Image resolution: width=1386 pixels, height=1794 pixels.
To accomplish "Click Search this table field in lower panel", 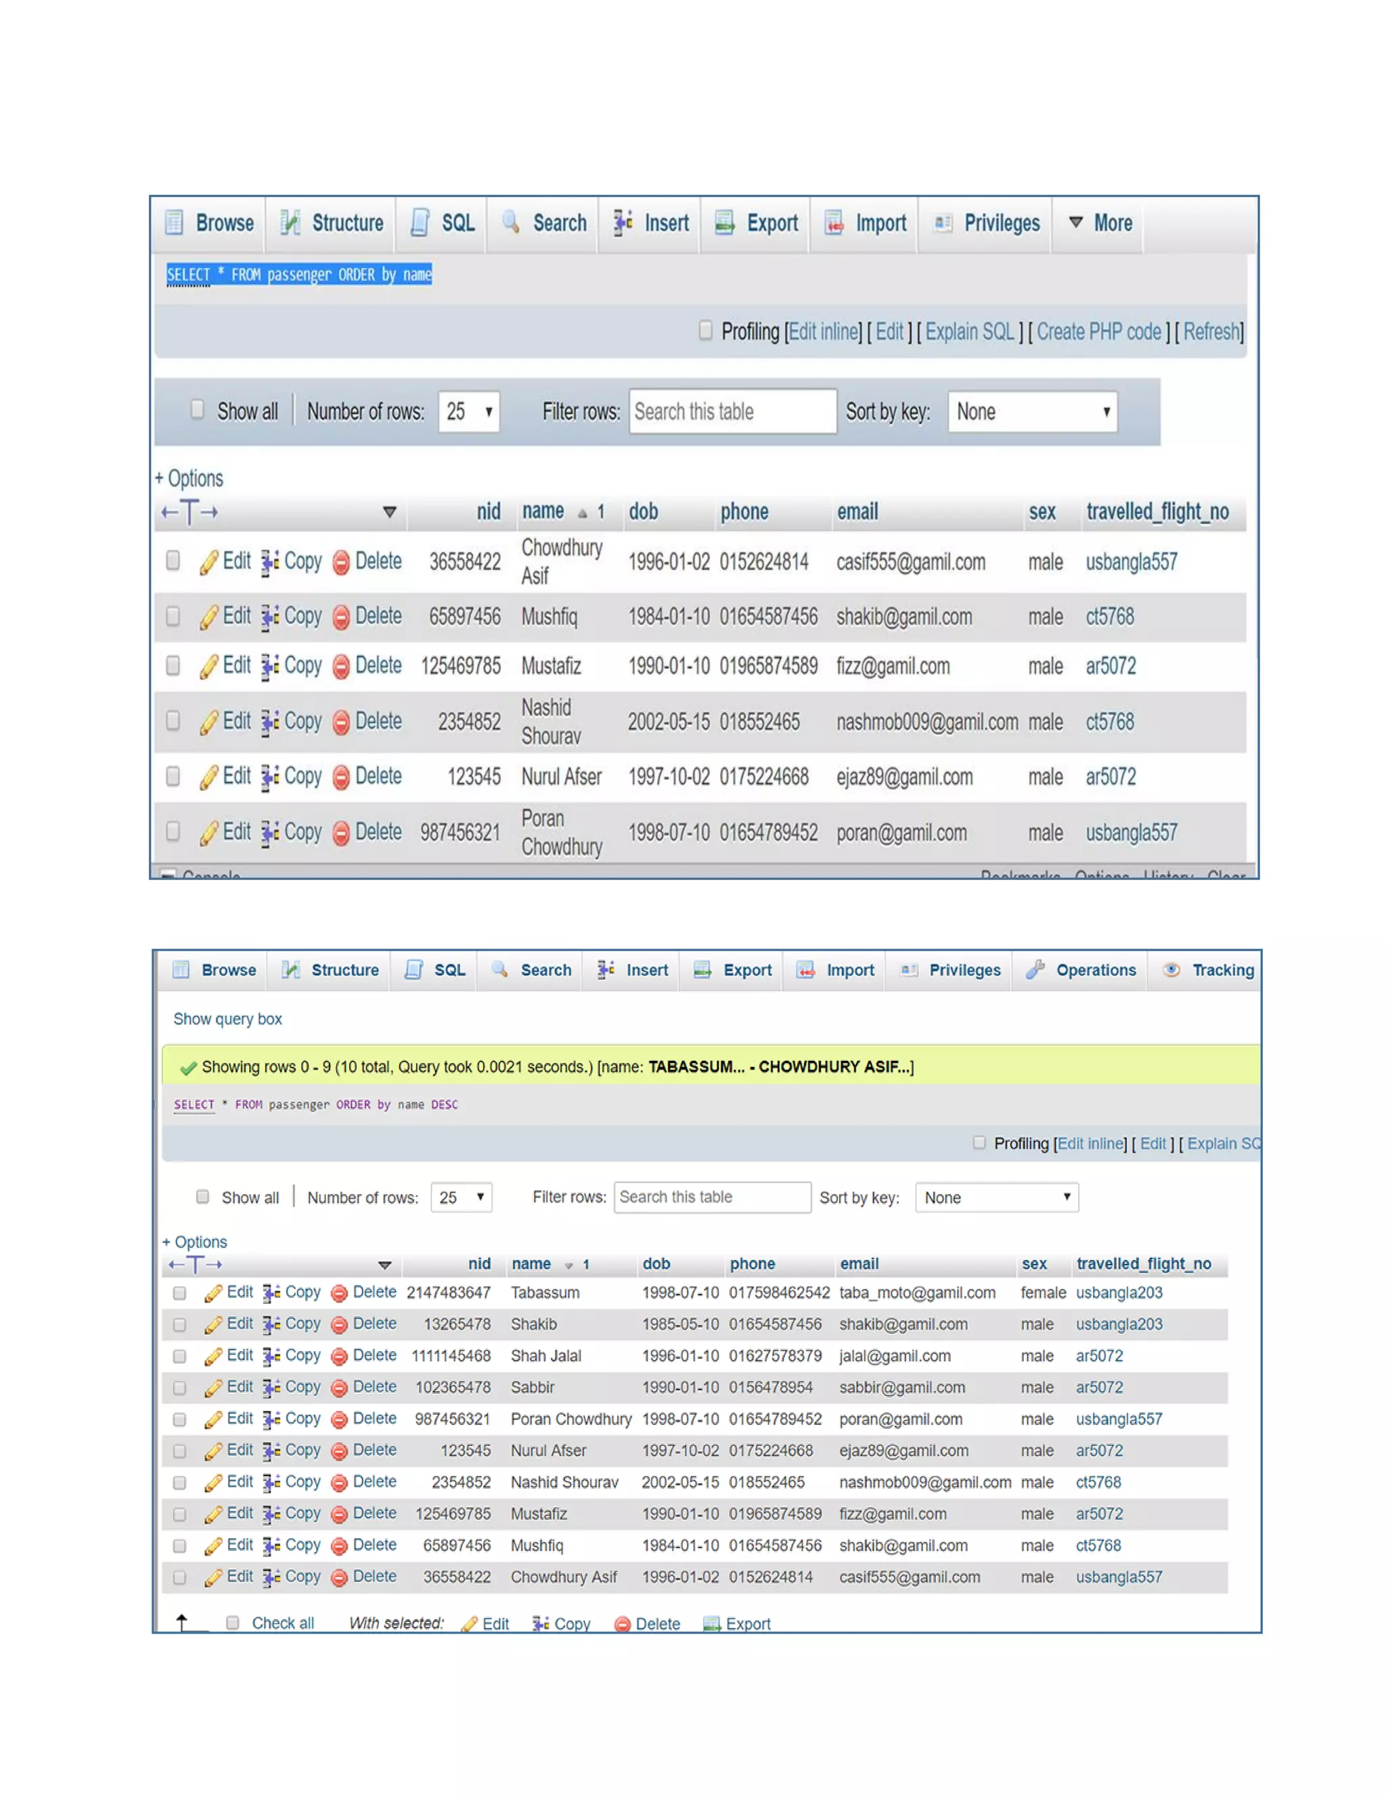I will point(712,1198).
